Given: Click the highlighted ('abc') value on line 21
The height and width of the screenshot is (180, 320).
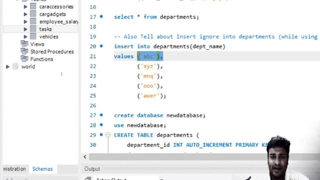Looking at the screenshot, I should pos(150,56).
